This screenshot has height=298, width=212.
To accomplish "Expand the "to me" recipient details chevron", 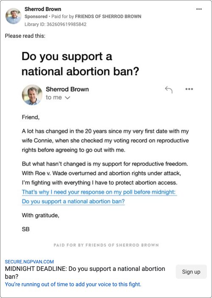I will pyautogui.click(x=67, y=97).
